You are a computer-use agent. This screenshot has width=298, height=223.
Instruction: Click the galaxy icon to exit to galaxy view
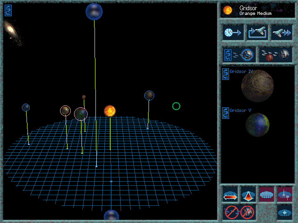[x=11, y=31]
